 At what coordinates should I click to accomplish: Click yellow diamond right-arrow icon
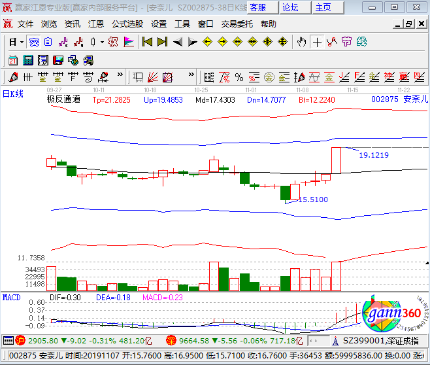[x=222, y=42]
